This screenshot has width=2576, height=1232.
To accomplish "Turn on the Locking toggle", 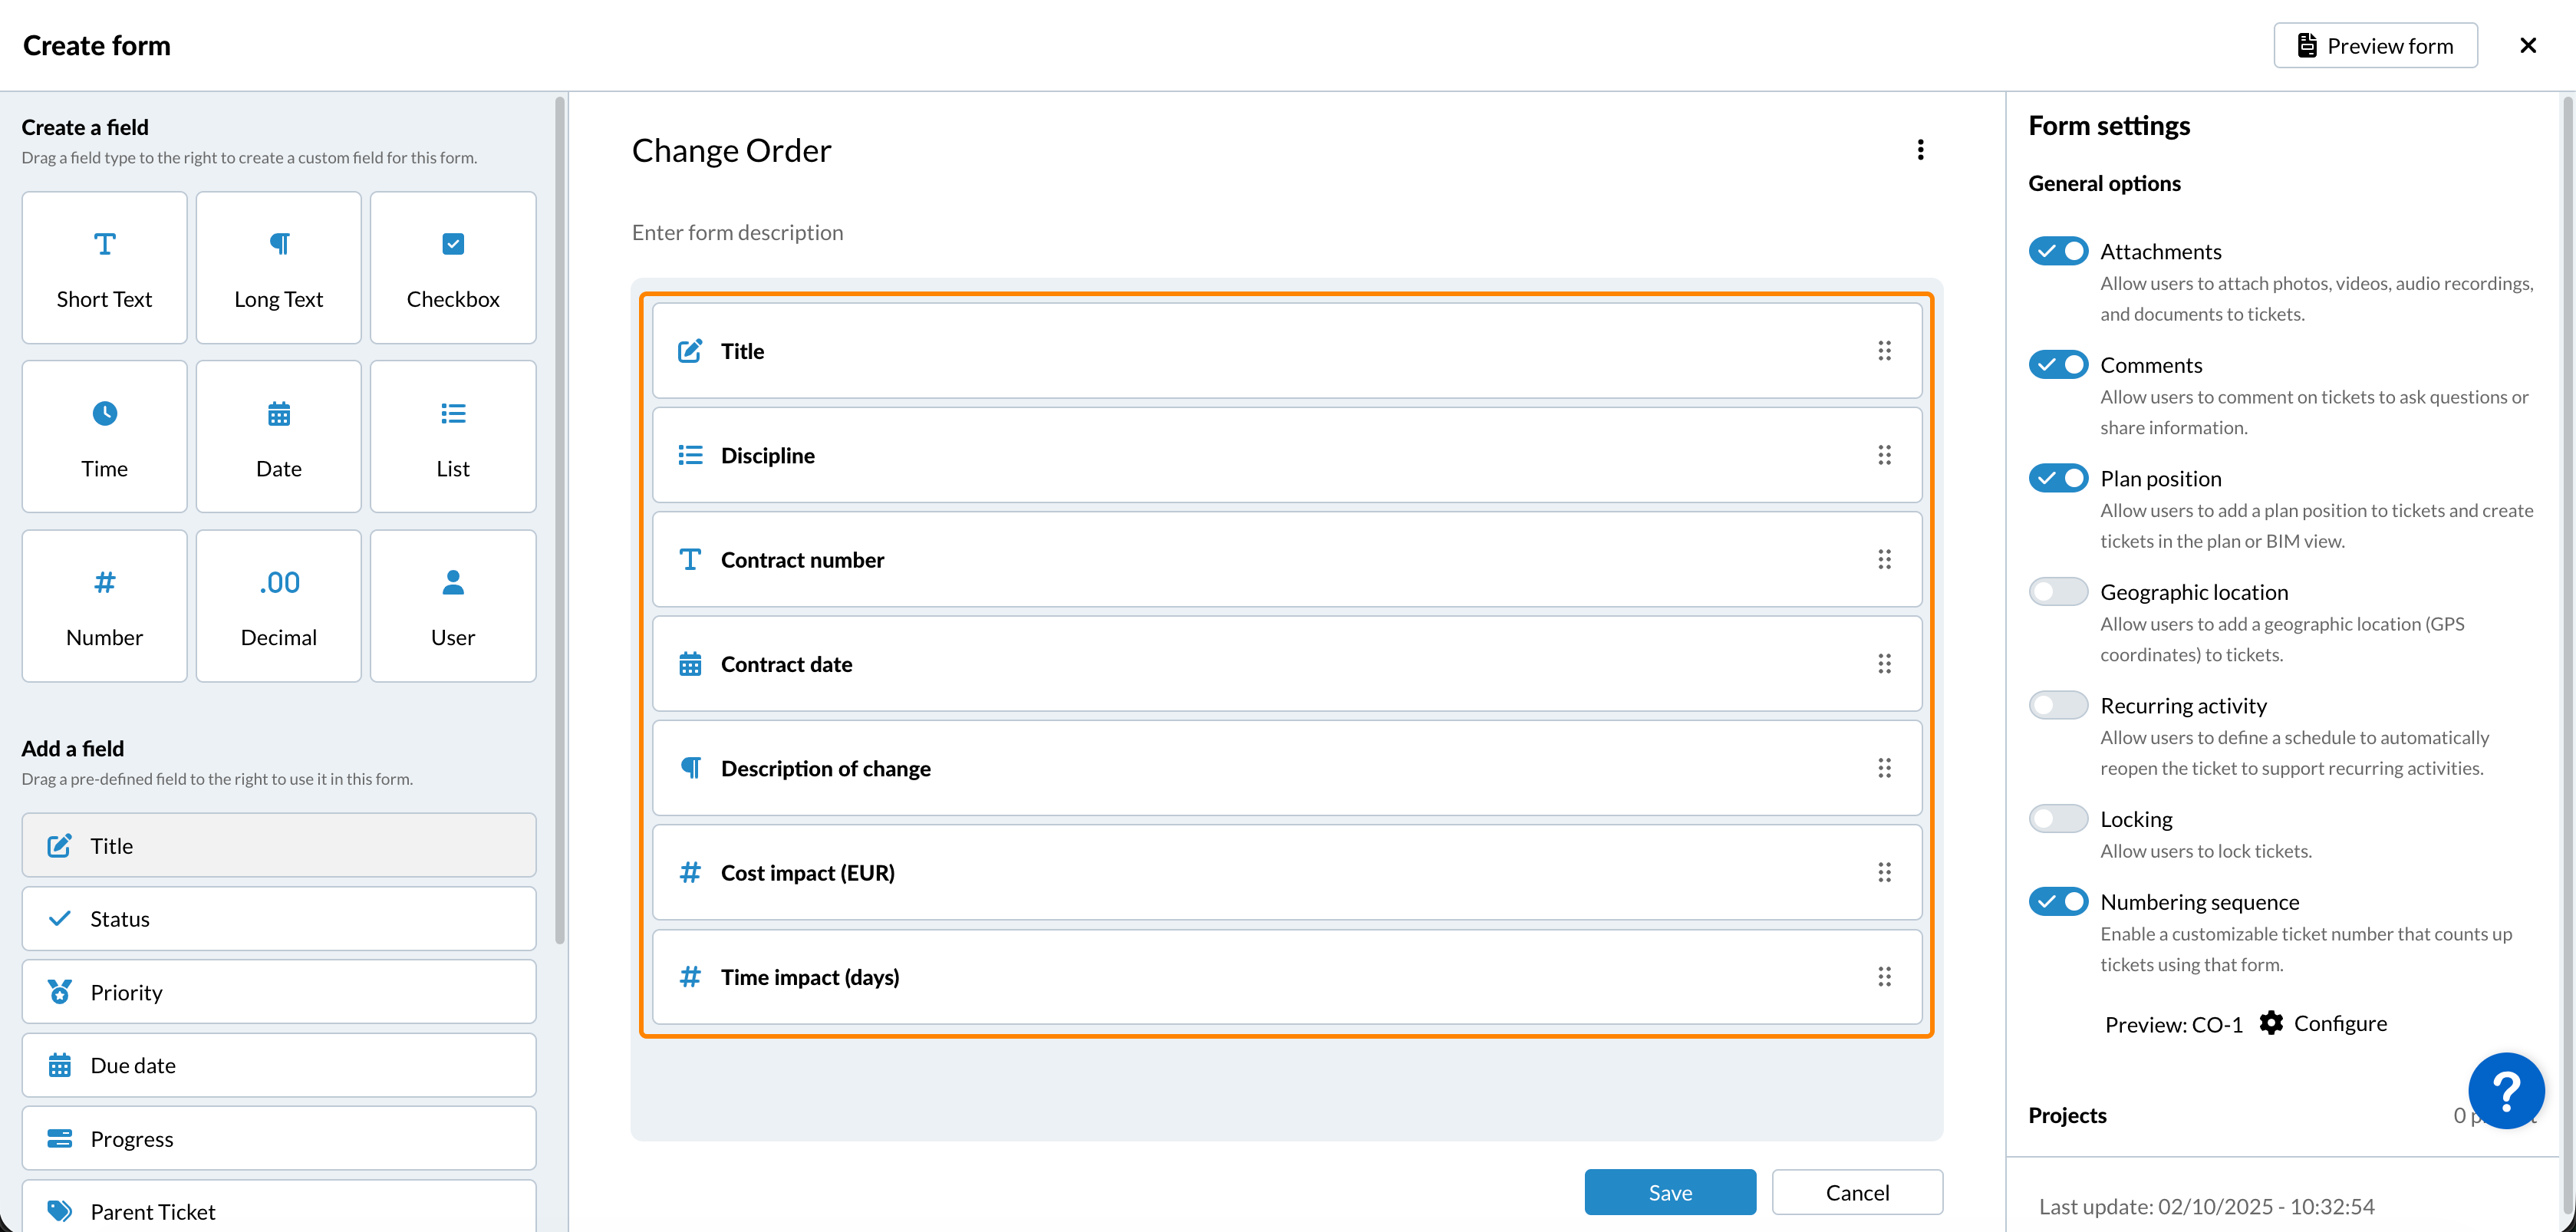I will (2058, 819).
